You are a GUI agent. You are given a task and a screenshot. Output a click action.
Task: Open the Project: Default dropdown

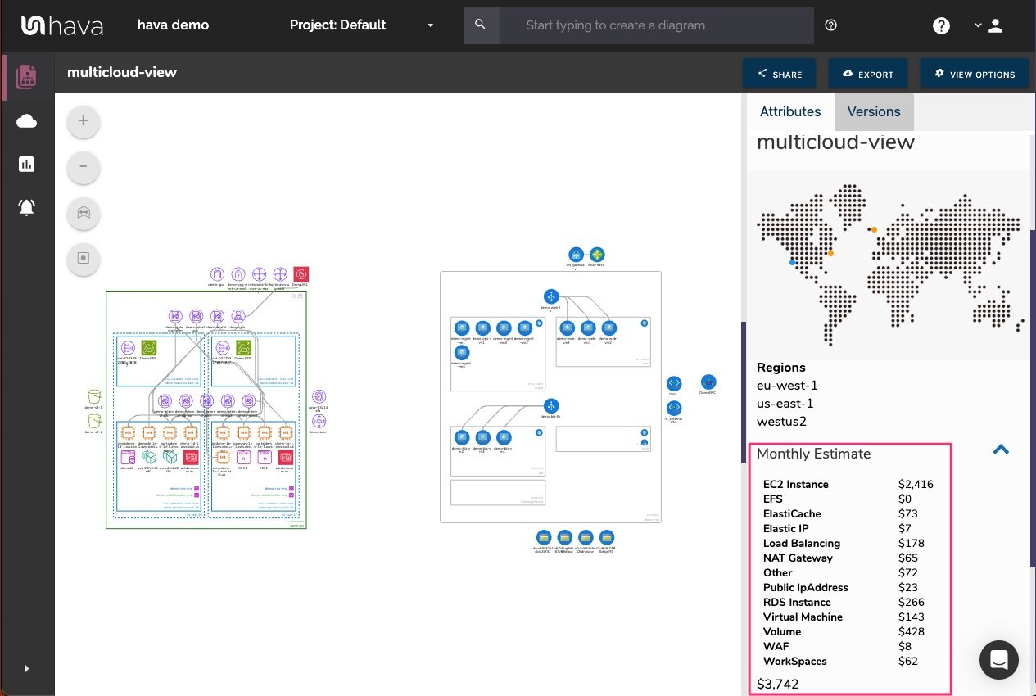coord(361,25)
